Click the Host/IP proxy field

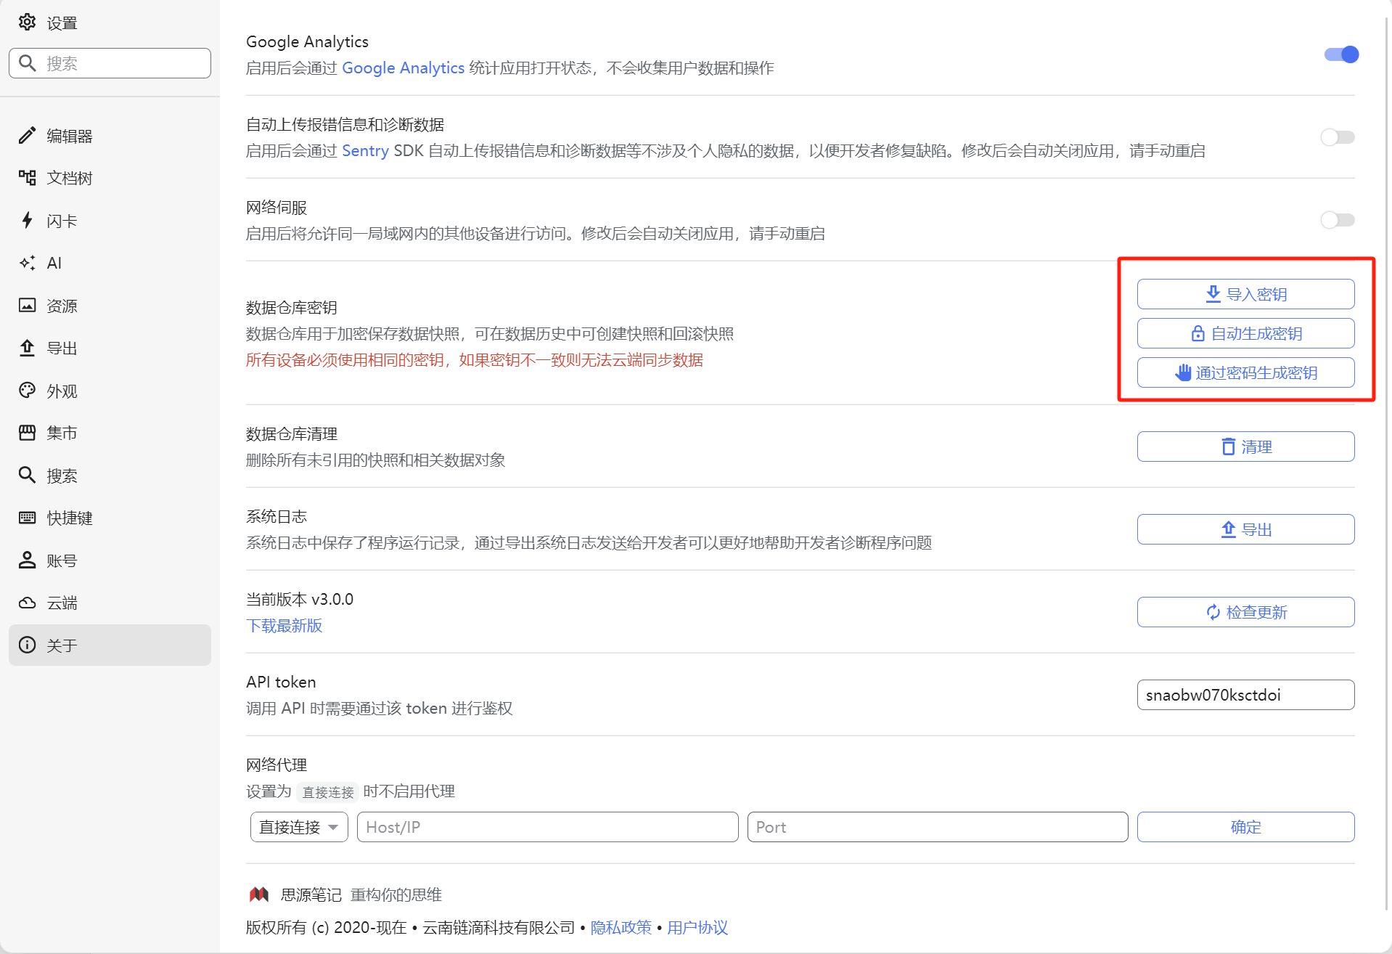[547, 827]
